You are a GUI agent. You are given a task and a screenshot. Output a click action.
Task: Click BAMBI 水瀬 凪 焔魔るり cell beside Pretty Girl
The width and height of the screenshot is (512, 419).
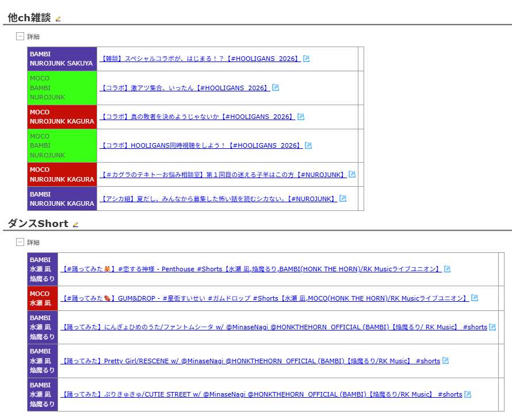43,361
